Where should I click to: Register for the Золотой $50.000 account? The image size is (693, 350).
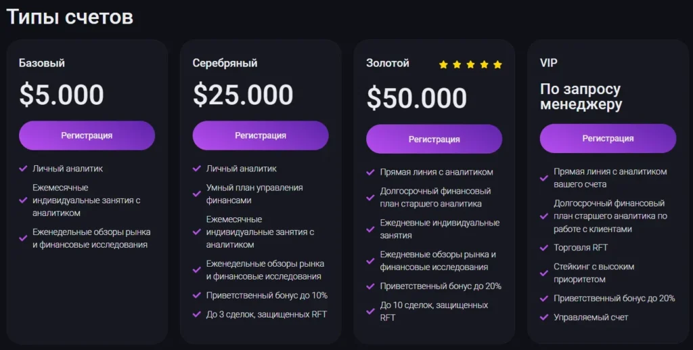coord(434,139)
